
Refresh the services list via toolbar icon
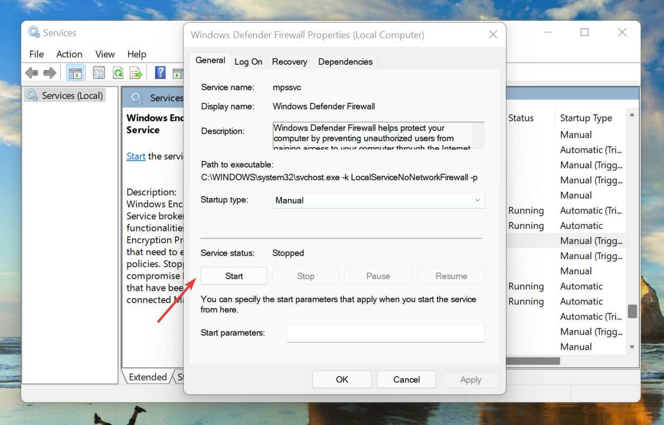point(118,72)
